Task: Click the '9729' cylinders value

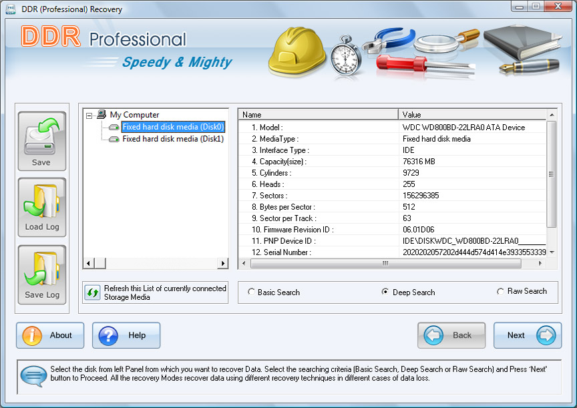Action: [411, 173]
